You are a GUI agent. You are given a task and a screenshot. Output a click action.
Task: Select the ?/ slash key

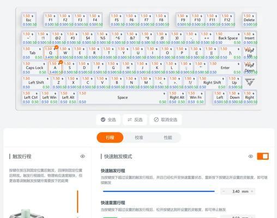click(190, 83)
